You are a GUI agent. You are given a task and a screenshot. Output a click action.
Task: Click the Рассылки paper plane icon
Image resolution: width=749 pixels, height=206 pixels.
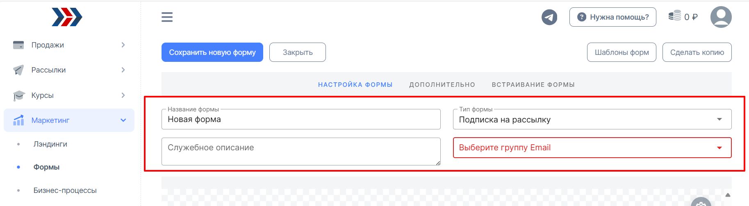tap(18, 70)
